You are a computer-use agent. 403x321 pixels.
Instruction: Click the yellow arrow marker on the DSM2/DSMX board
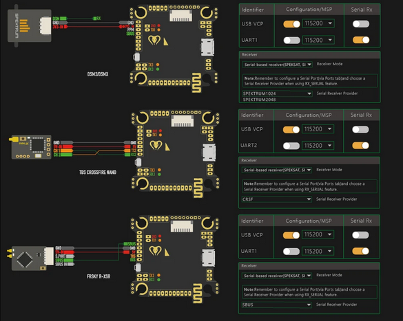pos(166,41)
